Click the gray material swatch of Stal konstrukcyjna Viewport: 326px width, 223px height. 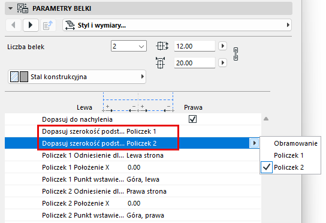[x=24, y=77]
